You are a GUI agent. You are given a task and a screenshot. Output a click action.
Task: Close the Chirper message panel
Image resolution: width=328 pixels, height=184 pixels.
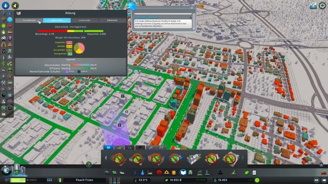pos(192,8)
